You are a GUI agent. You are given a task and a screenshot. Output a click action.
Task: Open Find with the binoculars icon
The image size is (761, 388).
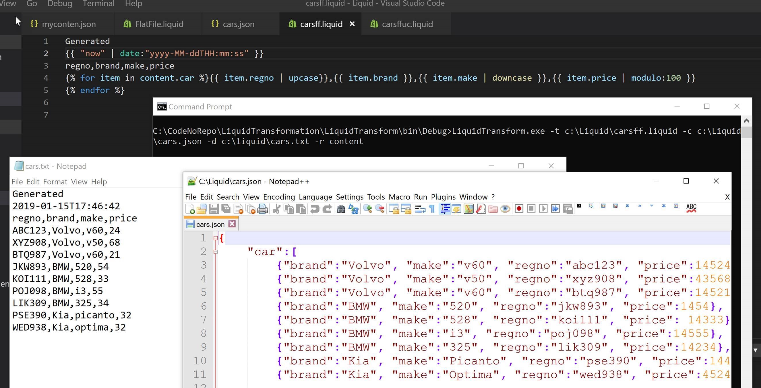pos(341,209)
